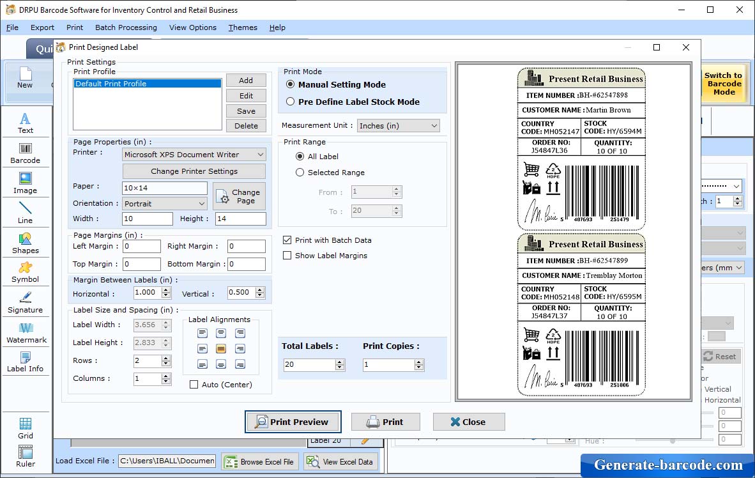The height and width of the screenshot is (478, 755).
Task: Click Browse Excel File with the spreadsheet icon
Action: click(260, 462)
